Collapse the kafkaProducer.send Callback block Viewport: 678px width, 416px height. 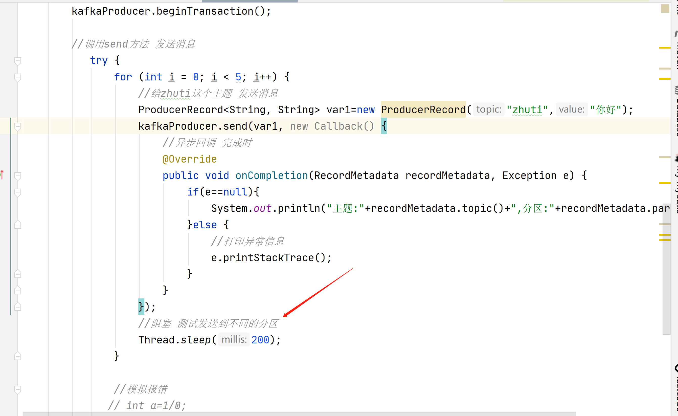(x=18, y=127)
